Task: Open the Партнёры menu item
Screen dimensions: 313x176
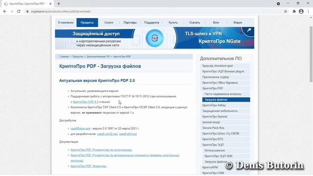Action: pyautogui.click(x=130, y=22)
